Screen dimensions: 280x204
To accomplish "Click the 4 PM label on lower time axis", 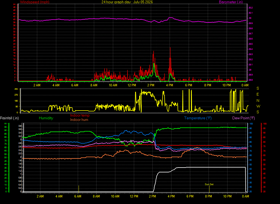I will [171, 196].
